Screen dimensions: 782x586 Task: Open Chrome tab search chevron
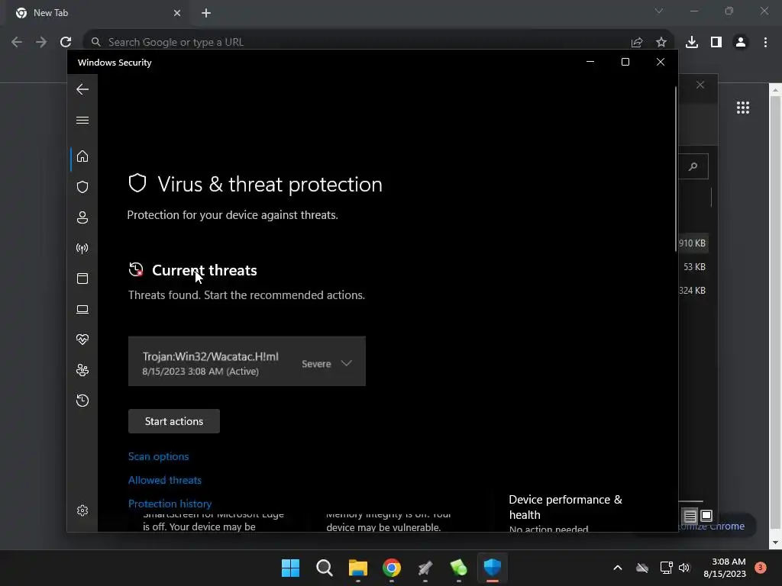(659, 11)
